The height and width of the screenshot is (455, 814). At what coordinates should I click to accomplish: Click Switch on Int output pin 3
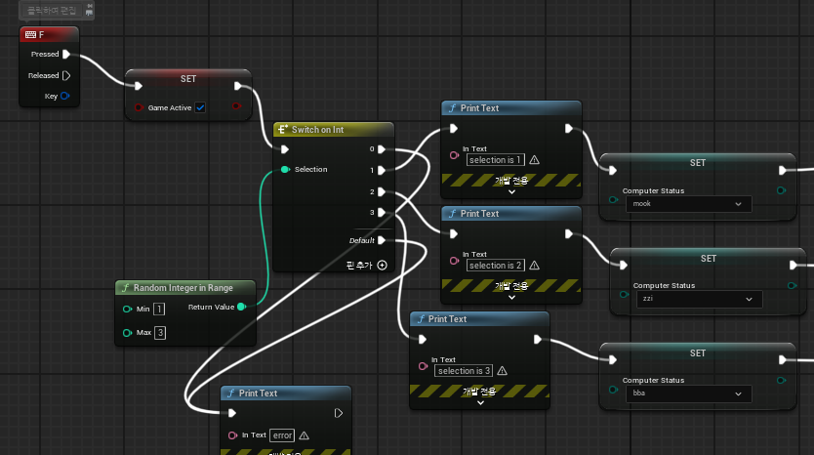click(x=382, y=213)
